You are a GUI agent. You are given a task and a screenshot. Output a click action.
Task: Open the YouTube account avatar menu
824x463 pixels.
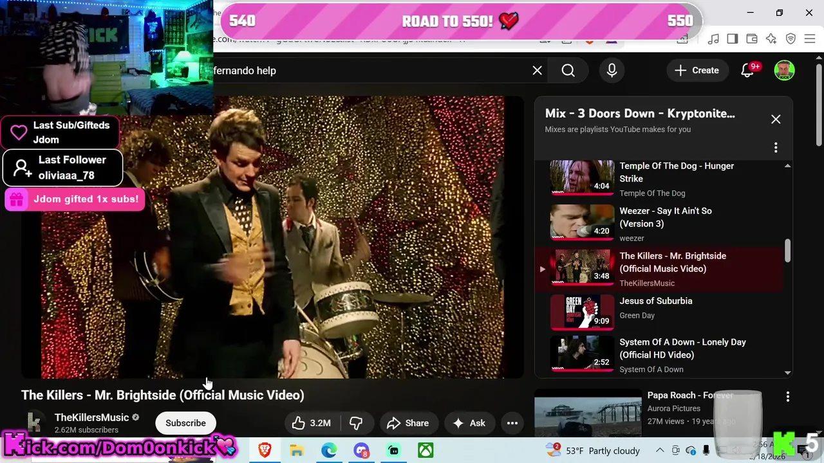(784, 71)
